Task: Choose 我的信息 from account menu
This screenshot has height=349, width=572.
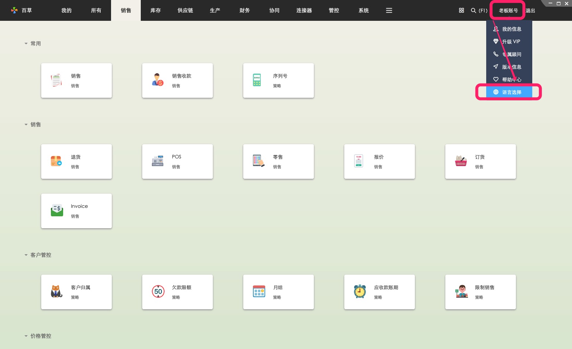Action: (509, 29)
